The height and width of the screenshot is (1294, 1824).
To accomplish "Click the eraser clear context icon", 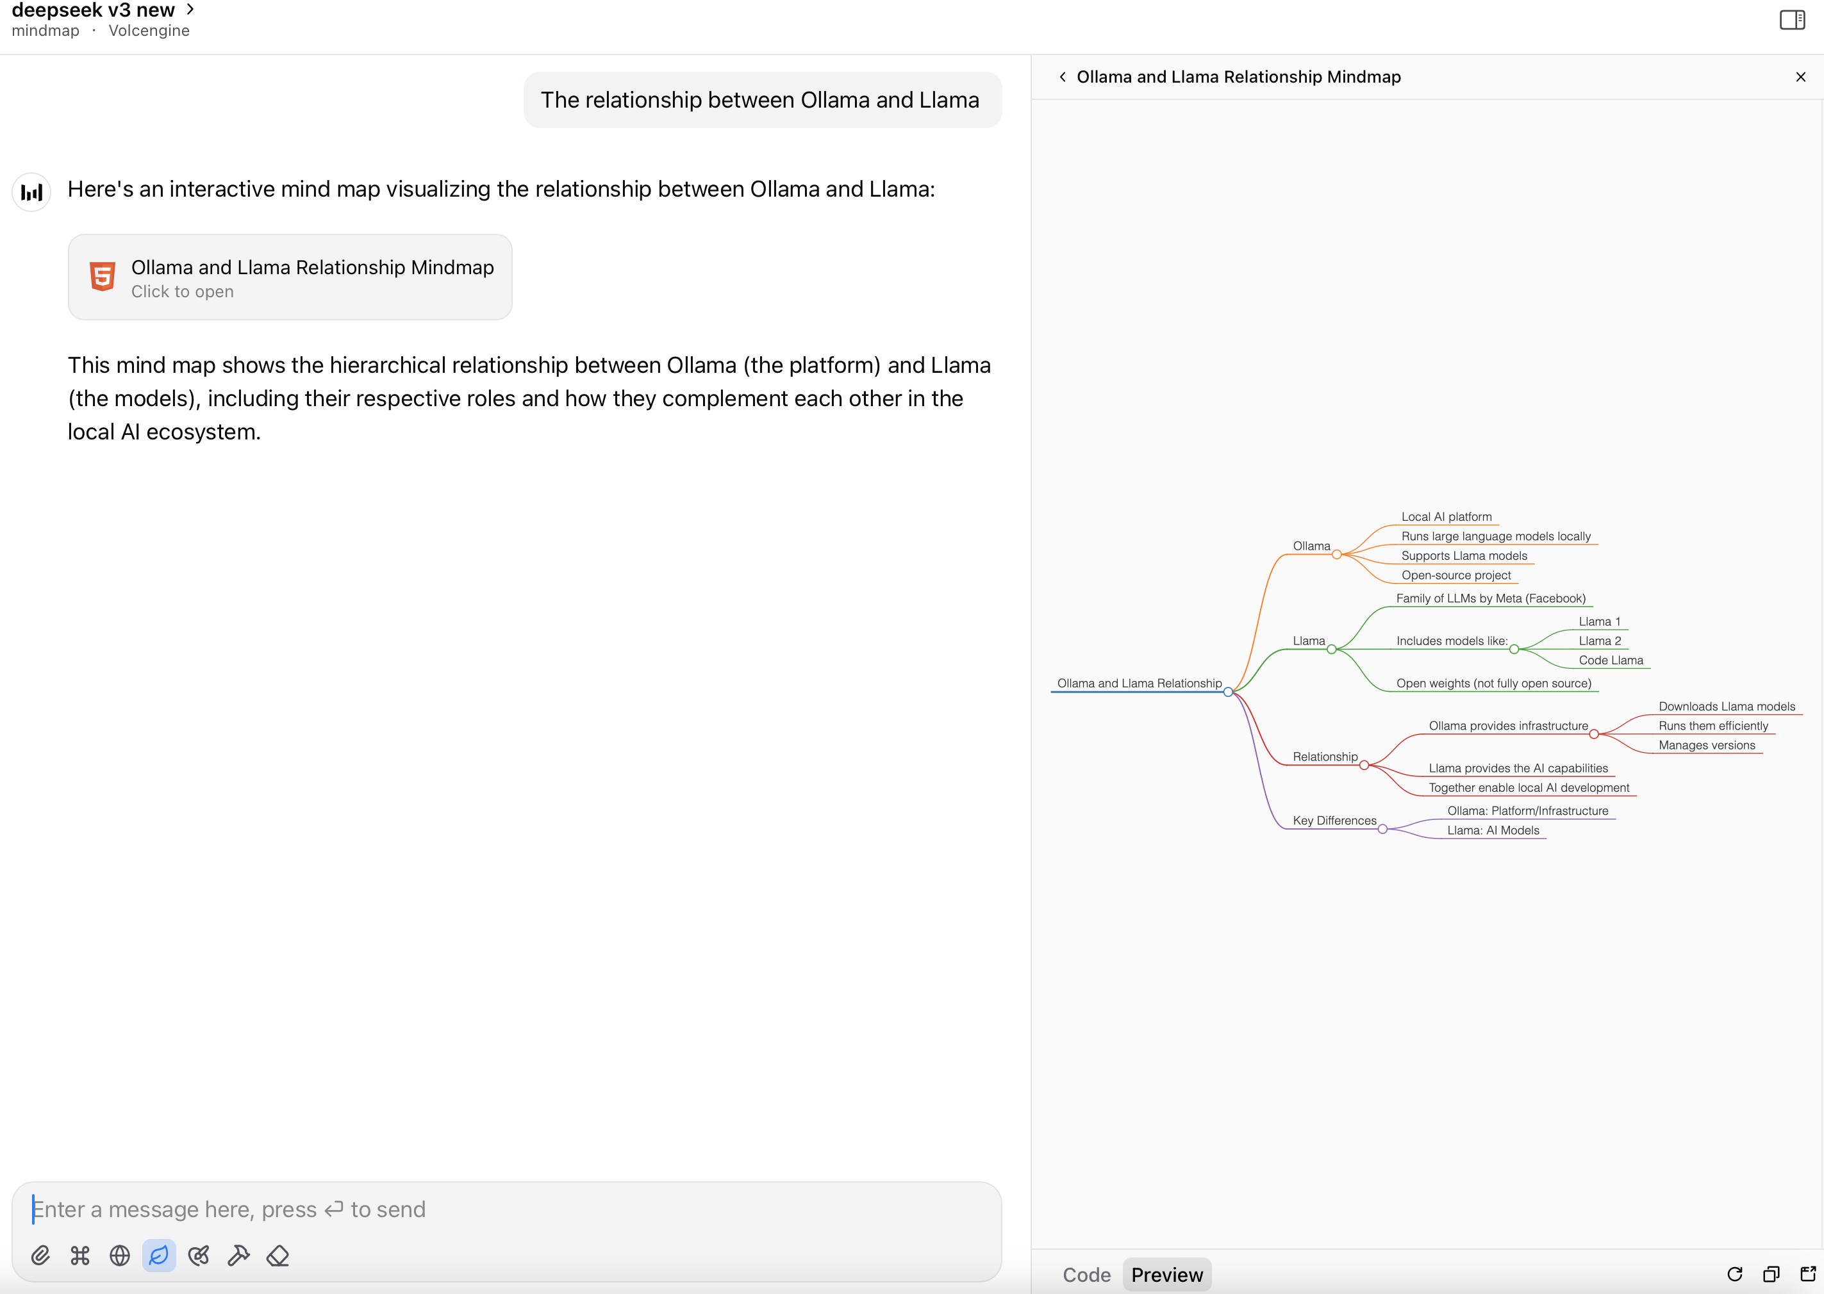I will click(278, 1256).
